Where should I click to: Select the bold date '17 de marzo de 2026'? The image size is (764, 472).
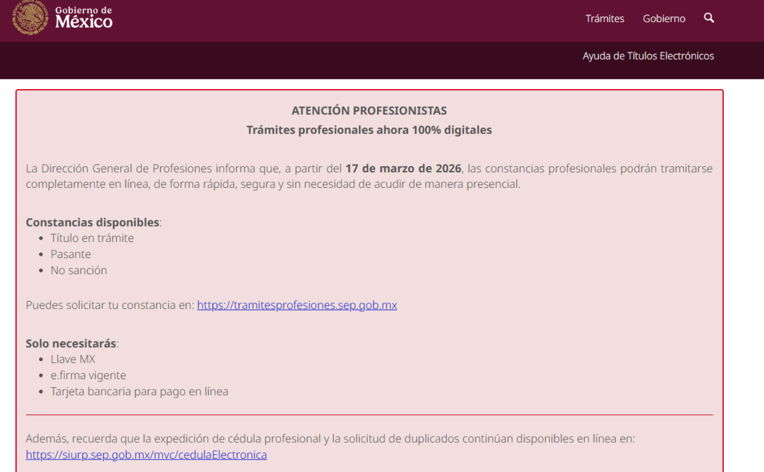pyautogui.click(x=403, y=168)
